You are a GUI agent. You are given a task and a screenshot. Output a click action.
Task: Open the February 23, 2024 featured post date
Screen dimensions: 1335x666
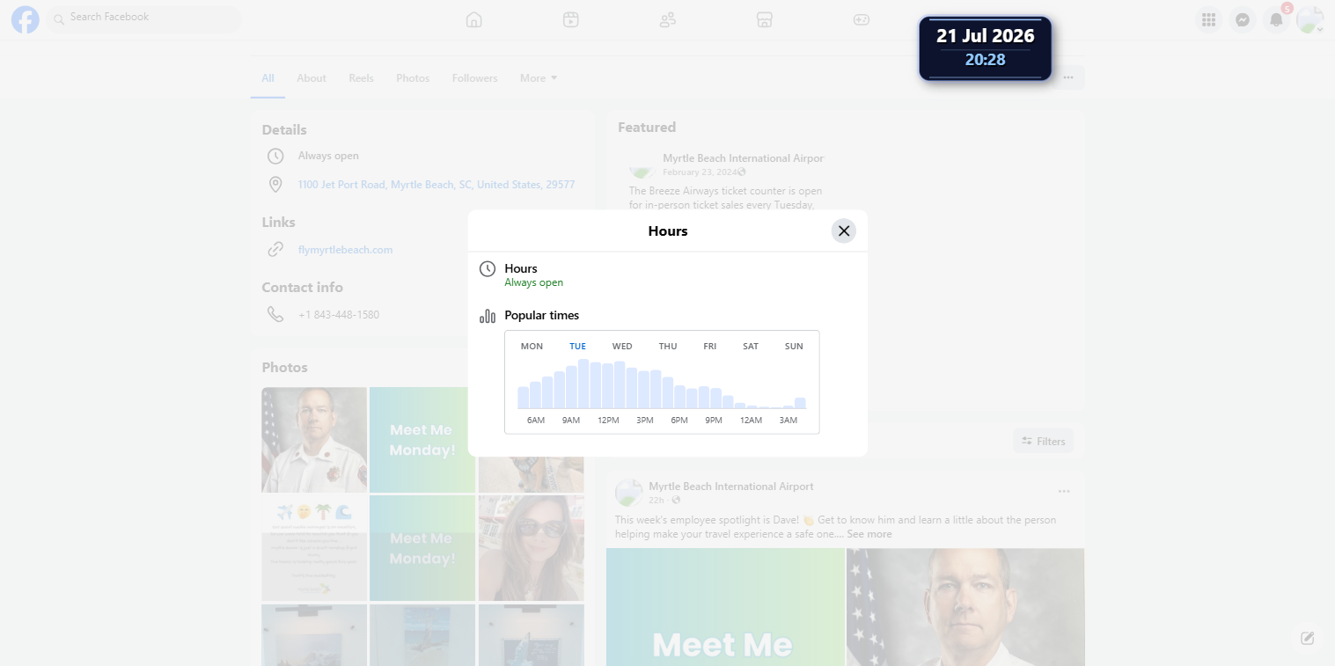(x=700, y=172)
